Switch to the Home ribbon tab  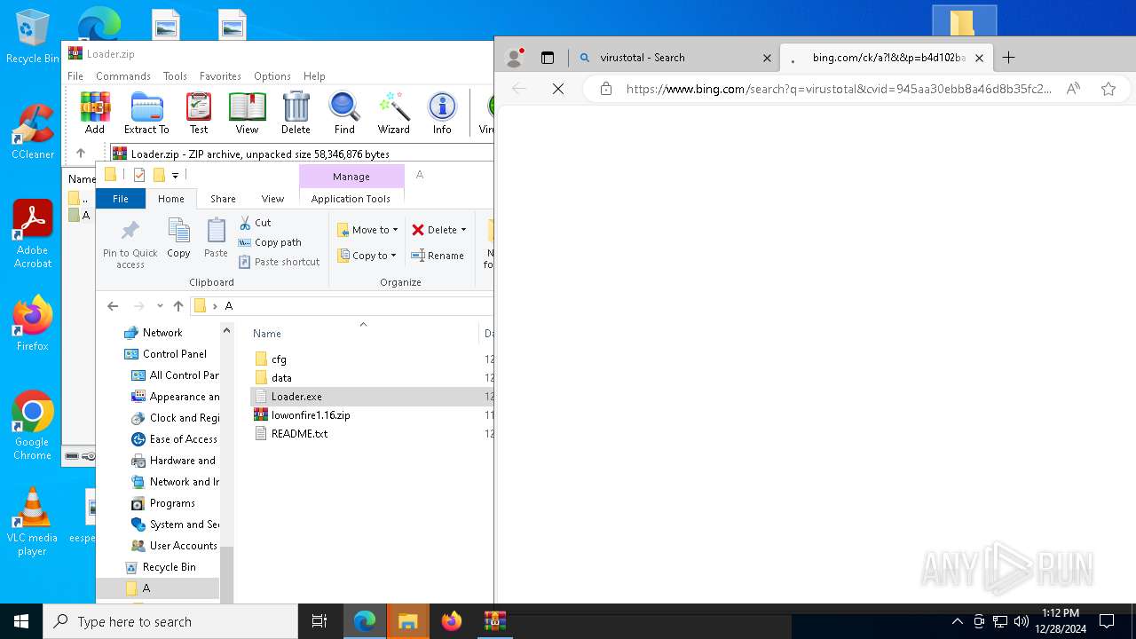(x=171, y=199)
